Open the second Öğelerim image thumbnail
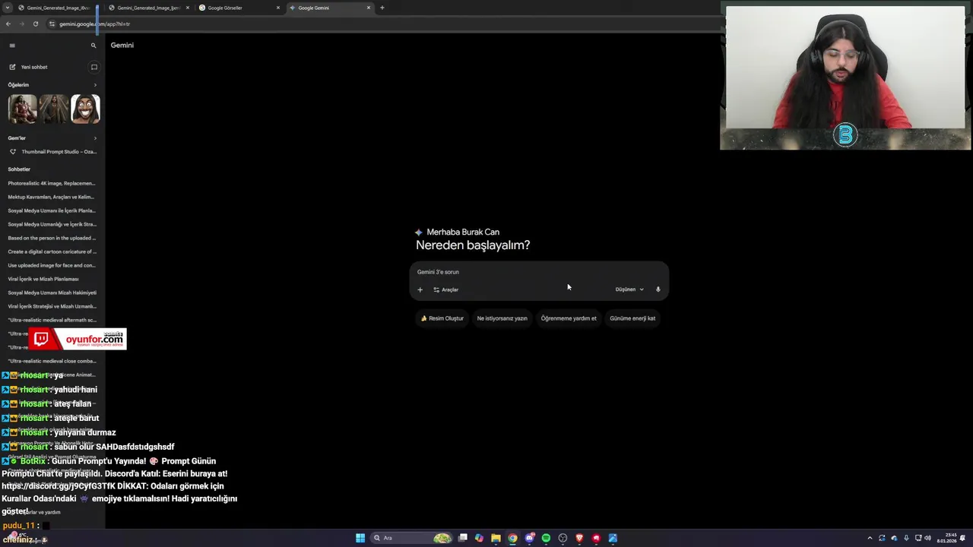Screen dimensions: 973x547 (x=54, y=109)
